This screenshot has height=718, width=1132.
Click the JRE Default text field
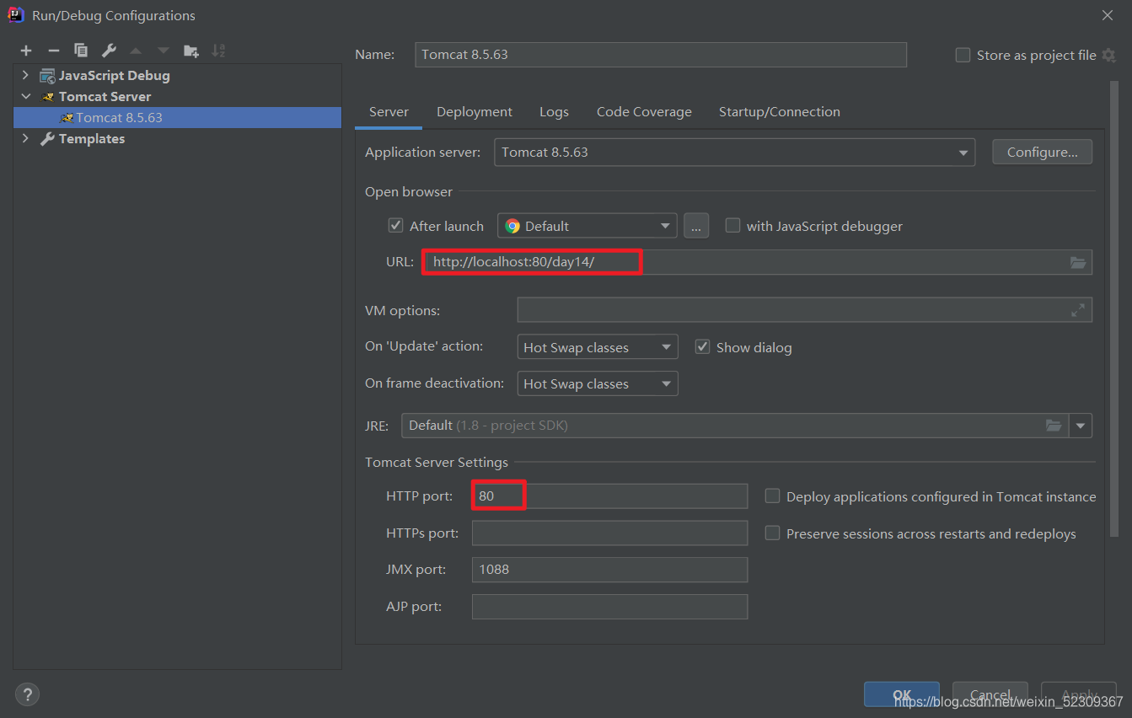(735, 426)
